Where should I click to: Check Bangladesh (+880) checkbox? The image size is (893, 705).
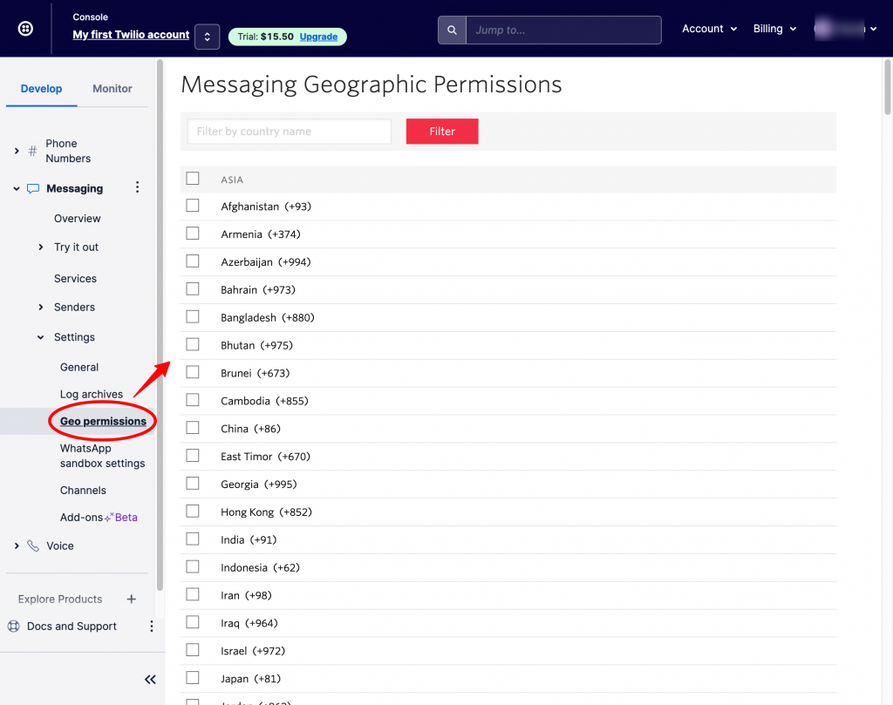tap(193, 317)
